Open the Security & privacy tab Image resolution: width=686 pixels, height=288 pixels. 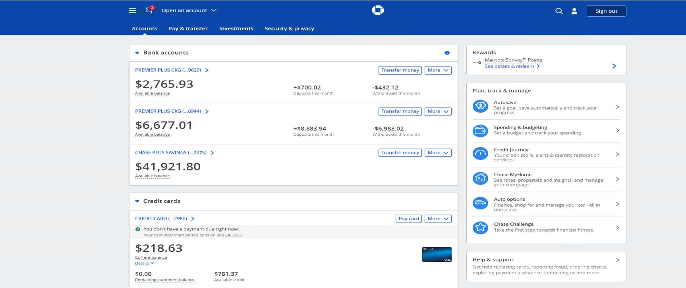click(x=289, y=29)
